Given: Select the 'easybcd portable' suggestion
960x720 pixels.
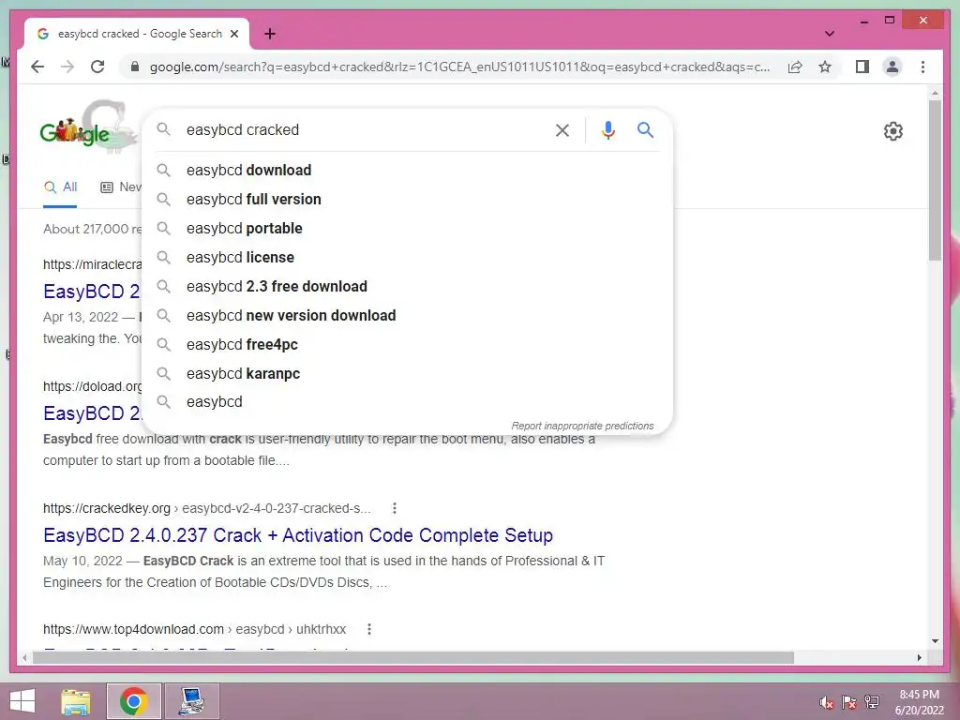Looking at the screenshot, I should pyautogui.click(x=407, y=229).
